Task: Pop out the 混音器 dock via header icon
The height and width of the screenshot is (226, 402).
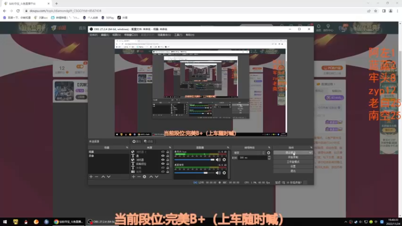Action: pos(228,148)
